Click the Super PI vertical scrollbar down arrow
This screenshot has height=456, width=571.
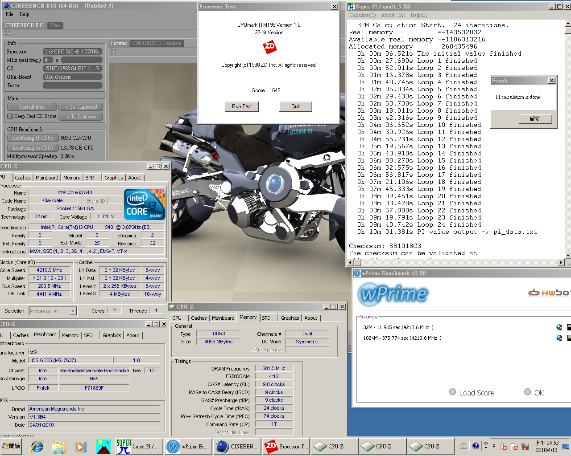point(568,256)
